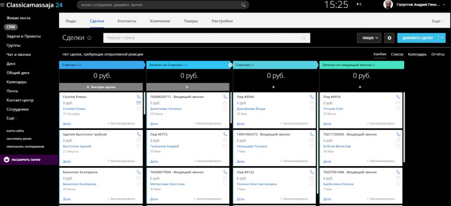This screenshot has height=206, width=451.
Task: Click Фильтр + поиск field
Action: [206, 38]
